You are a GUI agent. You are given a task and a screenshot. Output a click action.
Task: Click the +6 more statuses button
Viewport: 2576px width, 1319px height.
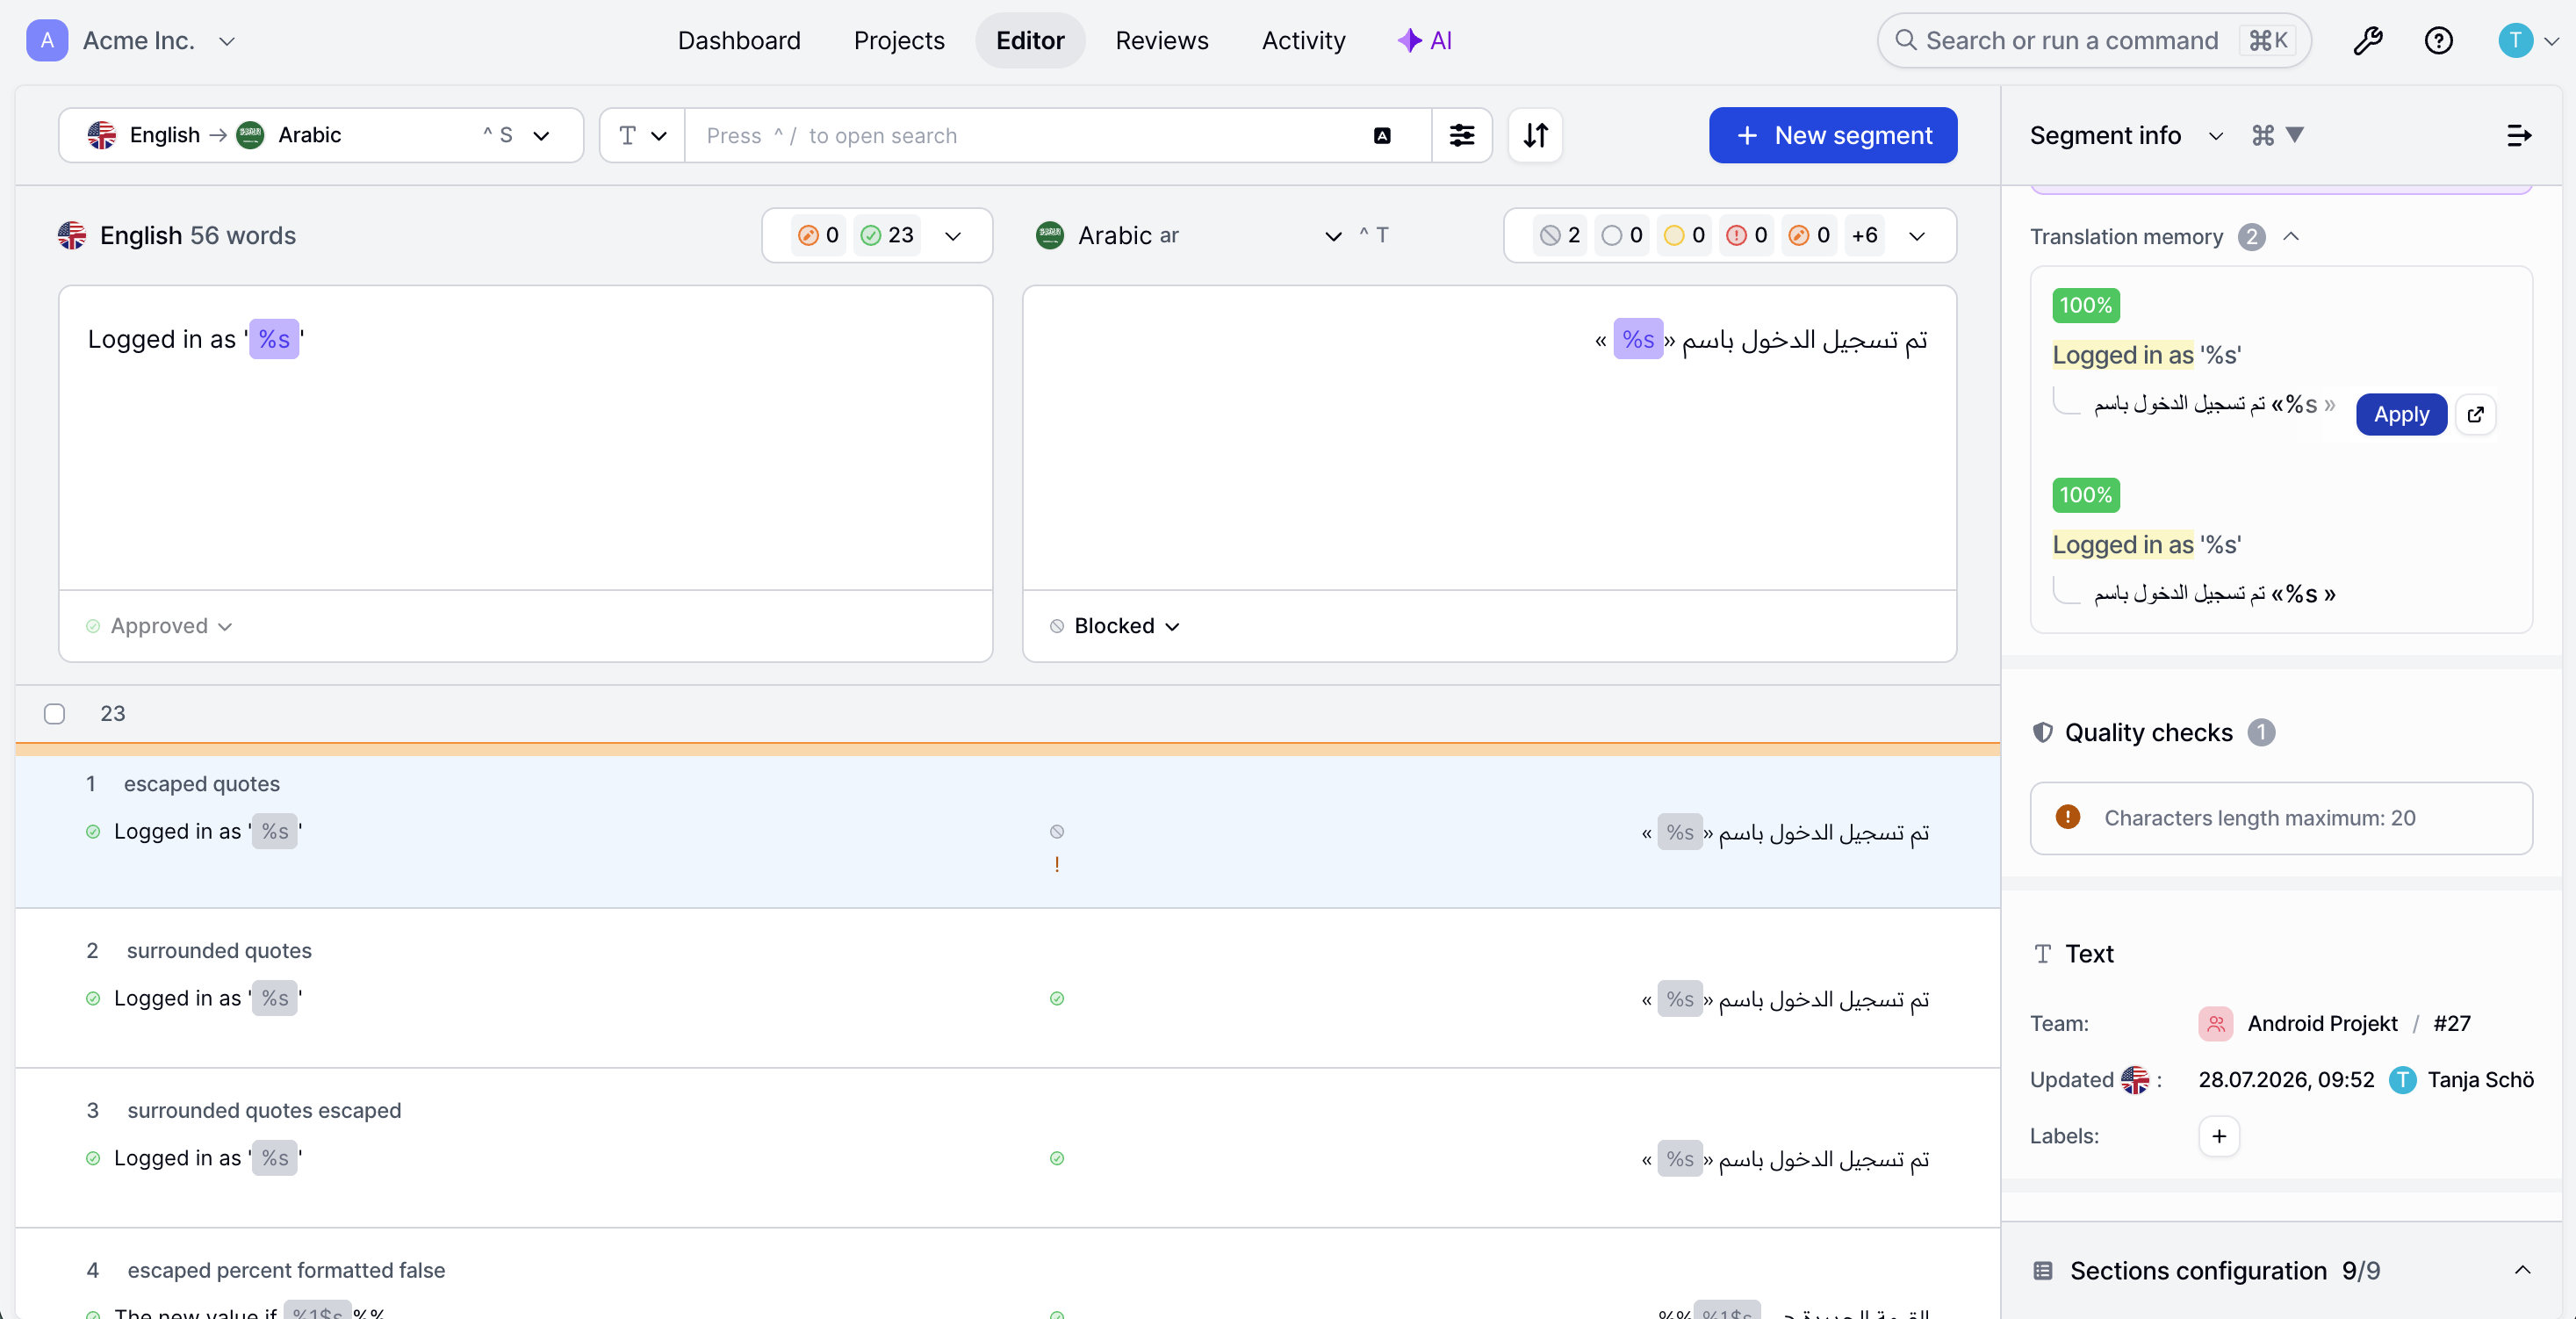click(x=1864, y=235)
